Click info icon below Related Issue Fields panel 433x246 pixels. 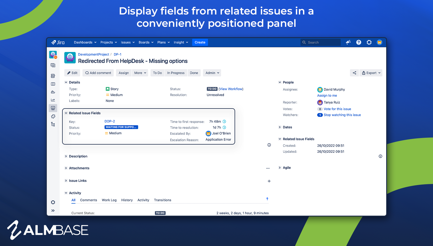[x=269, y=145]
